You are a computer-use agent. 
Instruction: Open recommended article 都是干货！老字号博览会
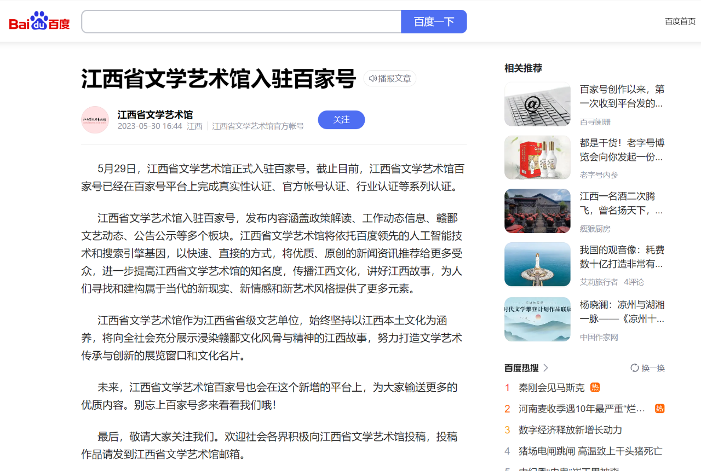pos(622,150)
